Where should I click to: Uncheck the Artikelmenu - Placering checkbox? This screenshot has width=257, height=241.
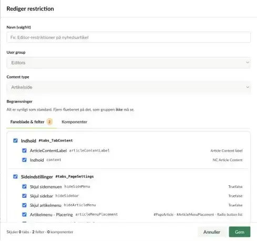tap(24, 214)
